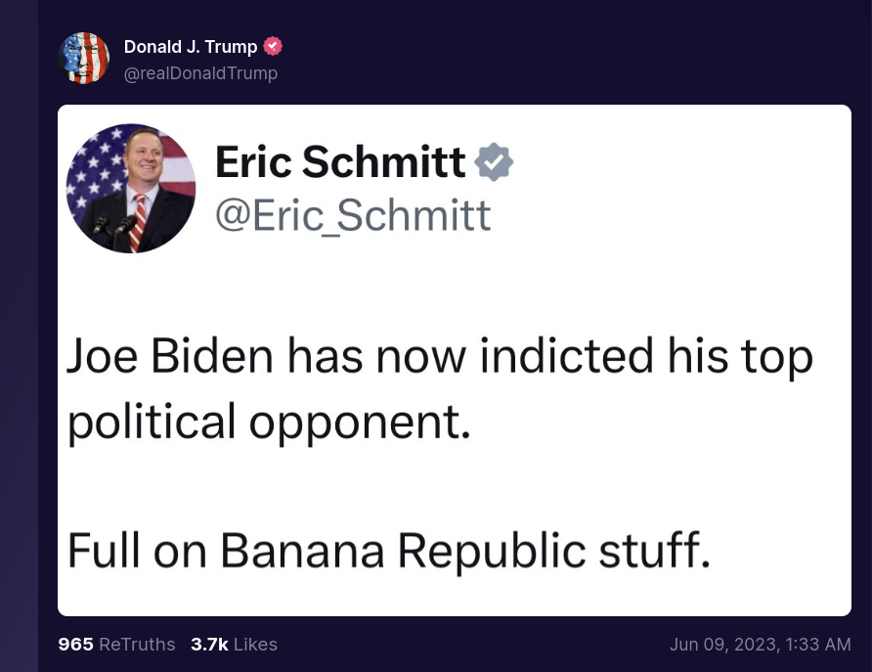Image resolution: width=872 pixels, height=672 pixels.
Task: Visit the @realDonaldTrump handle
Action: pos(200,73)
